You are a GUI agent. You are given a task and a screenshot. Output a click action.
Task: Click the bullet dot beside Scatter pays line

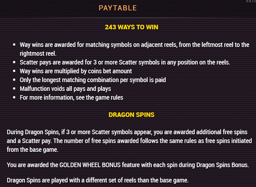pyautogui.click(x=14, y=62)
